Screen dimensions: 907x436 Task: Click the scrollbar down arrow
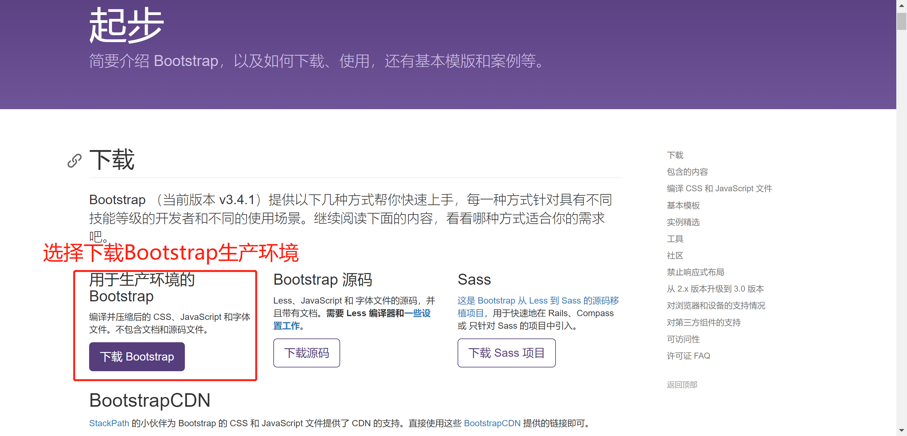click(901, 430)
